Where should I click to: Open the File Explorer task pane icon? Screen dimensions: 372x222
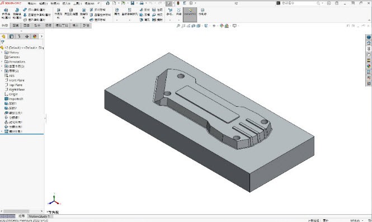(369, 55)
